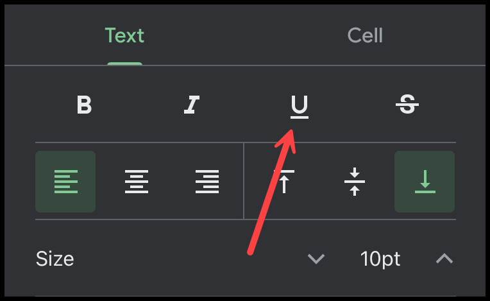Select the 10pt font size value
The image size is (490, 301).
pyautogui.click(x=380, y=259)
